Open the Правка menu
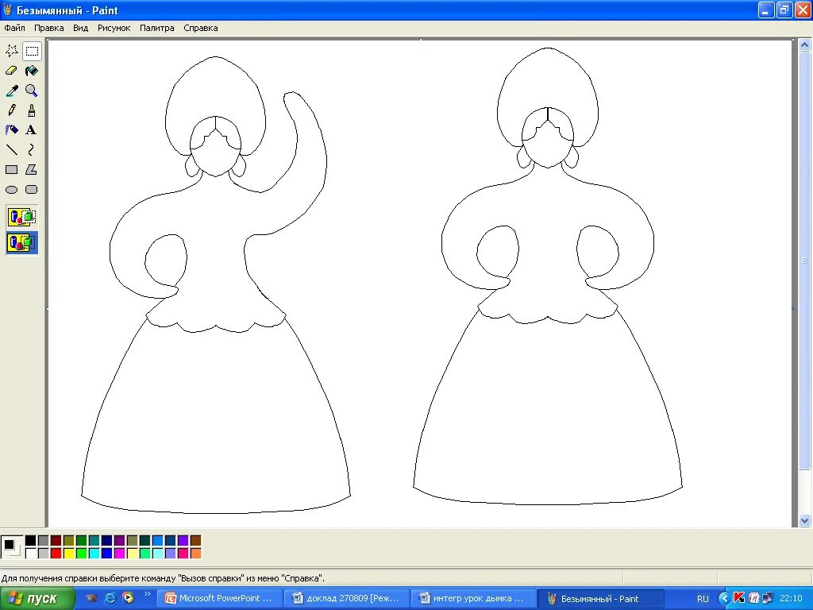The image size is (813, 610). (48, 28)
